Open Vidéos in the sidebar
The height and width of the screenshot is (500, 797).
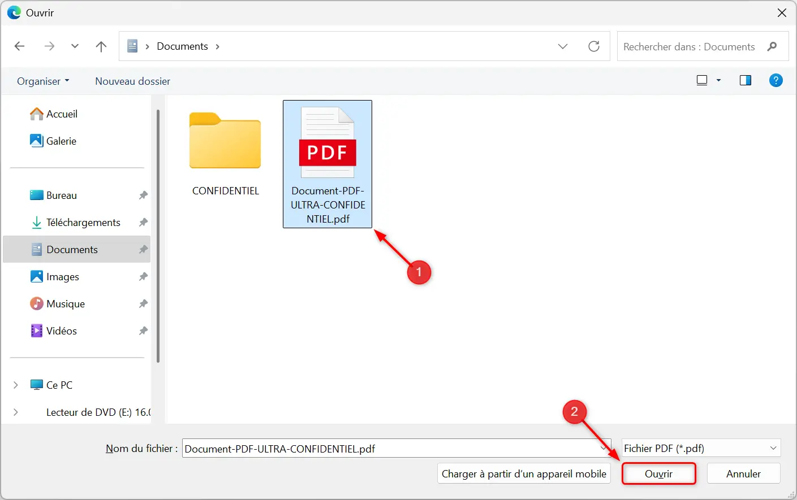[x=53, y=331]
